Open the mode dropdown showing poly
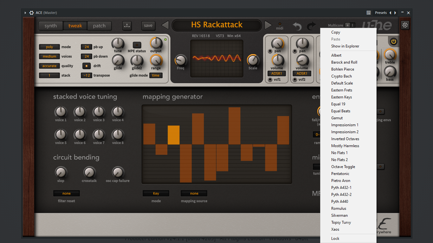433x243 pixels. (x=49, y=47)
